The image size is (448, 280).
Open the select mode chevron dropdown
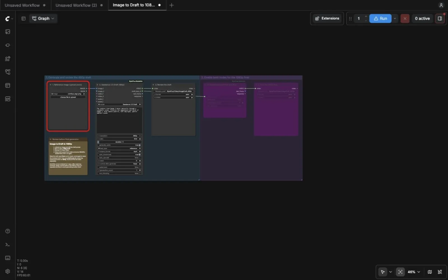coord(391,272)
